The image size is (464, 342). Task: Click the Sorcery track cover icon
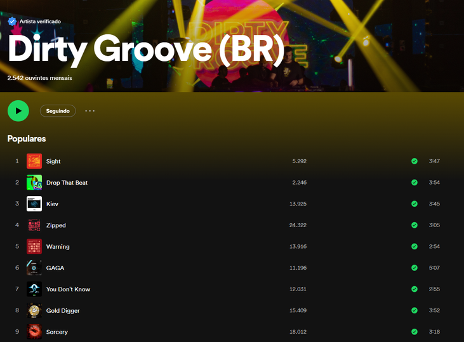coord(34,332)
